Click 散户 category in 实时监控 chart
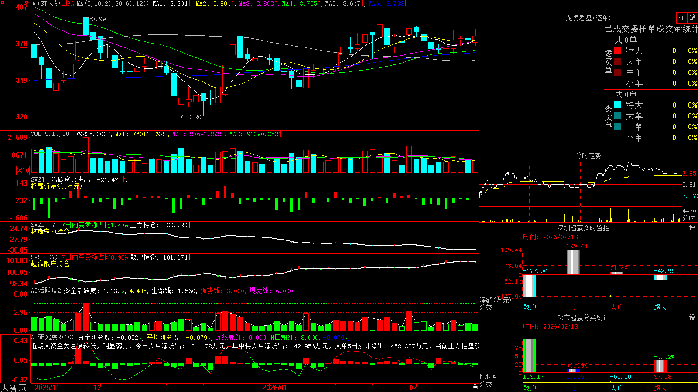Viewport: 698px width, 392px height. point(530,307)
